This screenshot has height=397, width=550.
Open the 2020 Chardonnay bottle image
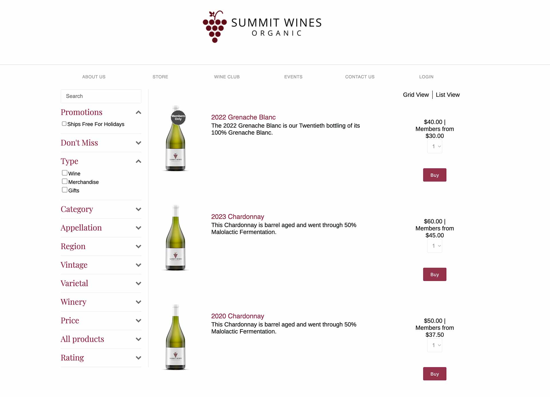(176, 337)
